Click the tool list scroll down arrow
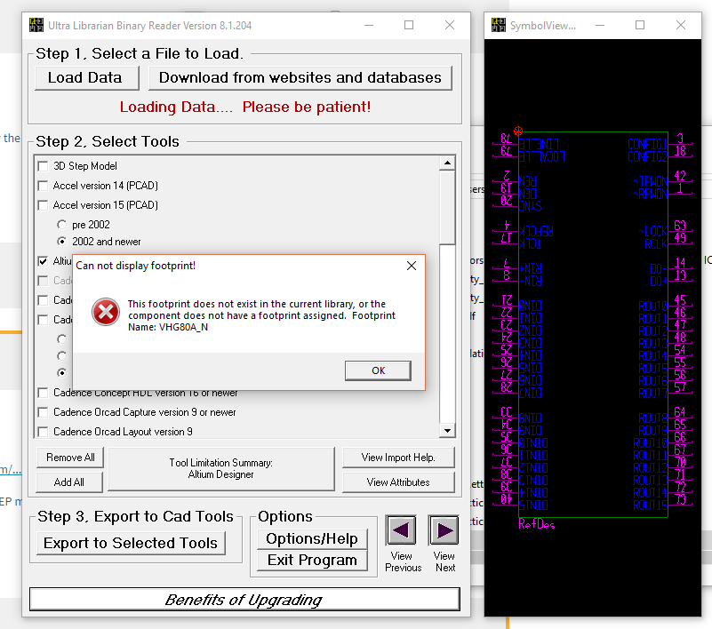 tap(447, 431)
